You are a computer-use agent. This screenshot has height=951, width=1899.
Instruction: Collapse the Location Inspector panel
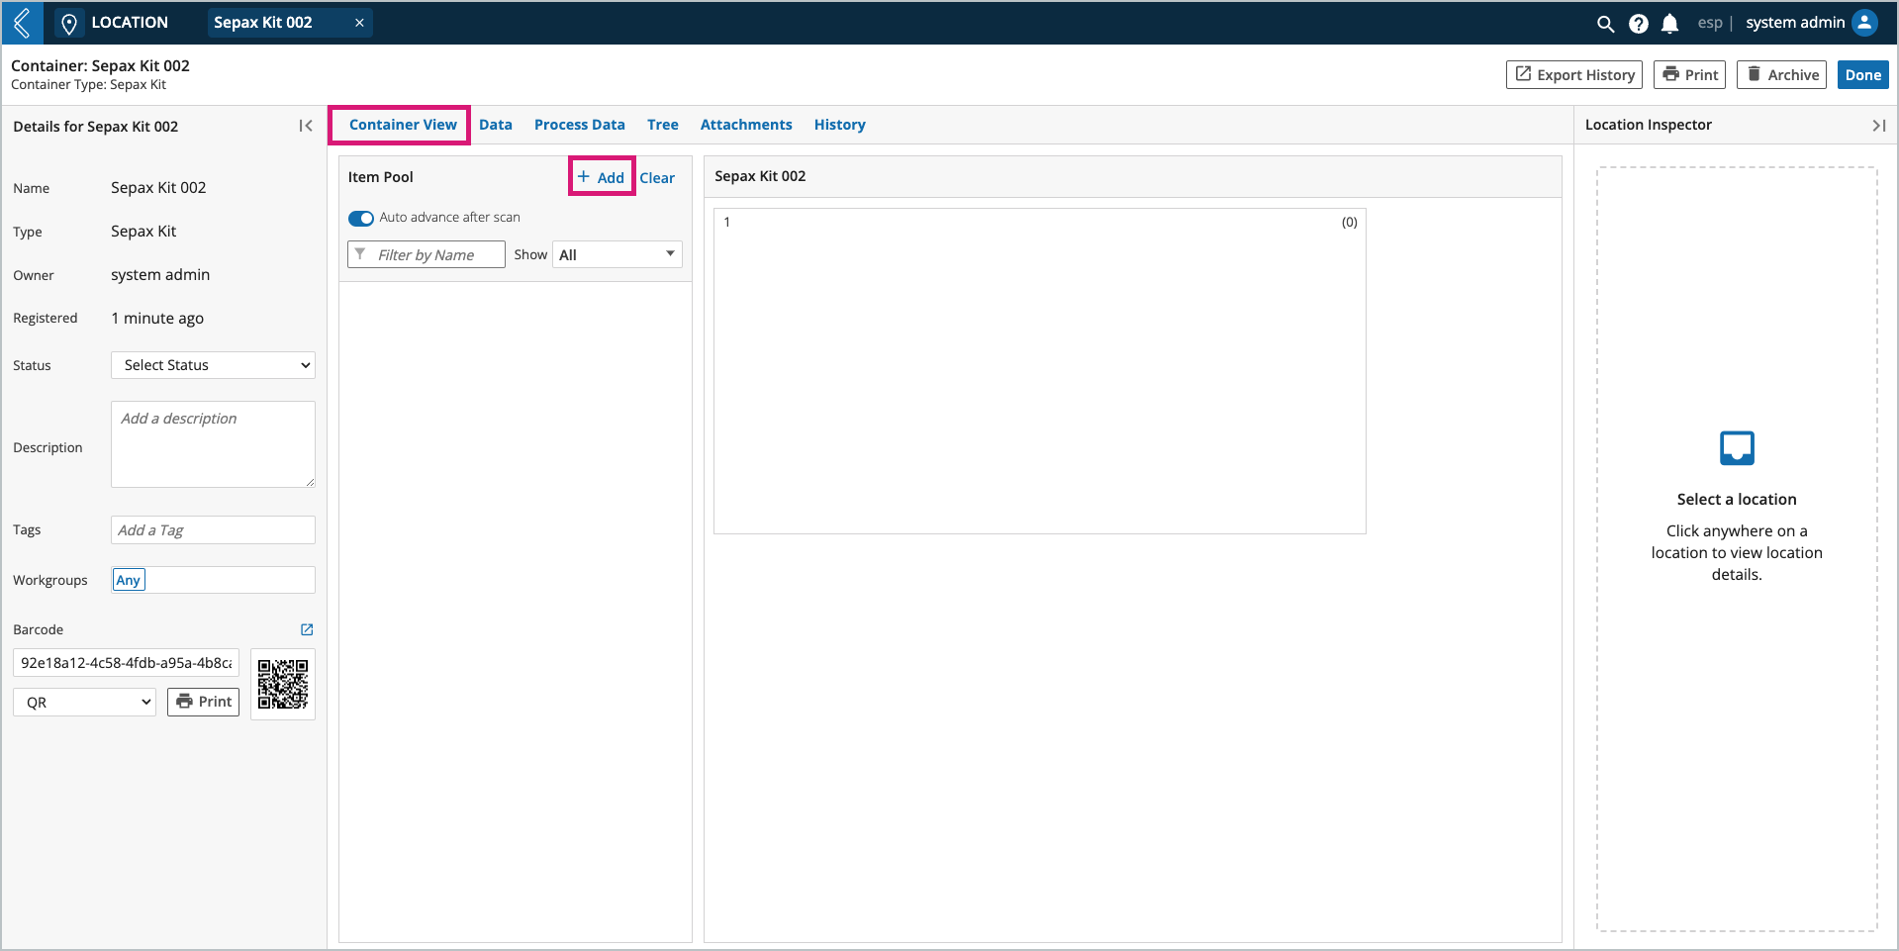coord(1878,126)
